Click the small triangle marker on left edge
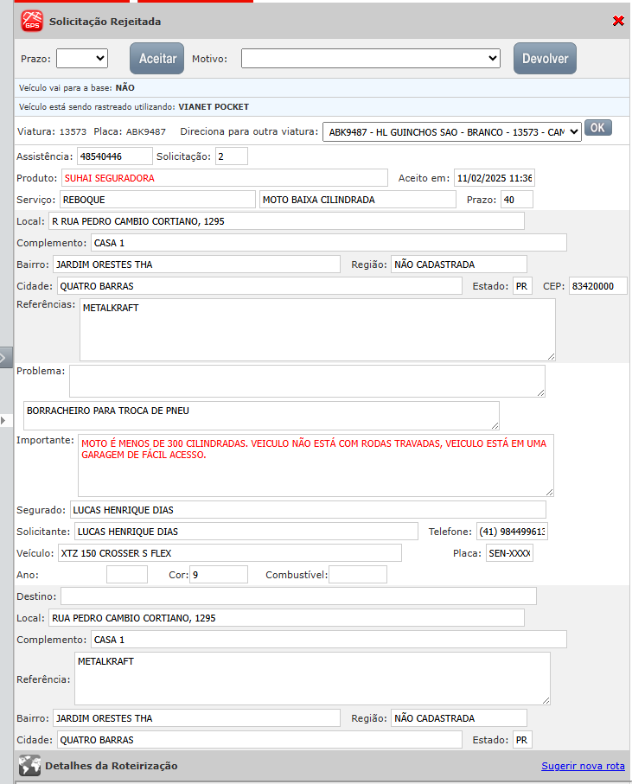 3,419
